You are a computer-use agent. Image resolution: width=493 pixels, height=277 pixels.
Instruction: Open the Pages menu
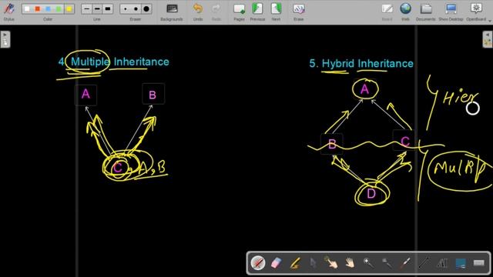click(x=239, y=12)
